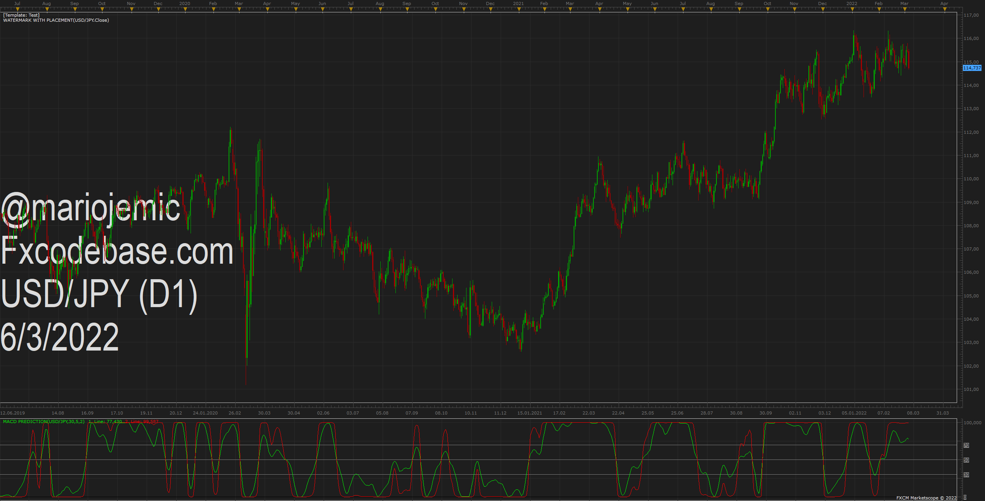Click the 24.01.2020 date on time axis
This screenshot has width=985, height=501.
coord(205,413)
